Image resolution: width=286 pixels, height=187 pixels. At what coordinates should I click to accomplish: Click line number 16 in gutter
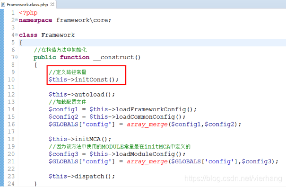click(11, 125)
